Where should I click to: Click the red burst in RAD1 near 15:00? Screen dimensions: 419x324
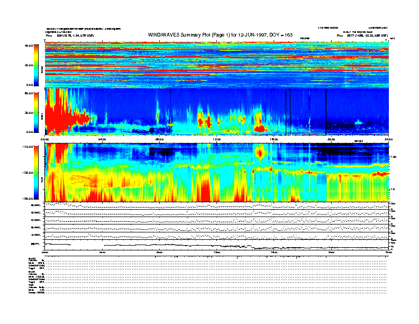259,129
